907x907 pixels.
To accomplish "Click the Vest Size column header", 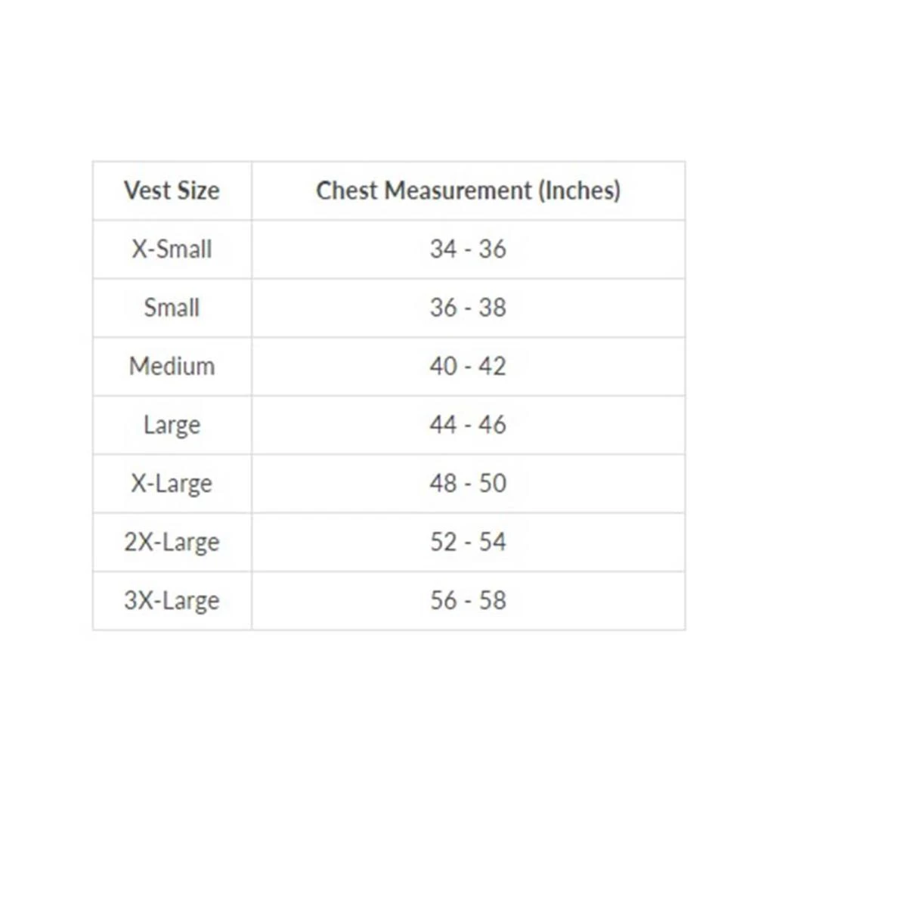I will (x=172, y=190).
